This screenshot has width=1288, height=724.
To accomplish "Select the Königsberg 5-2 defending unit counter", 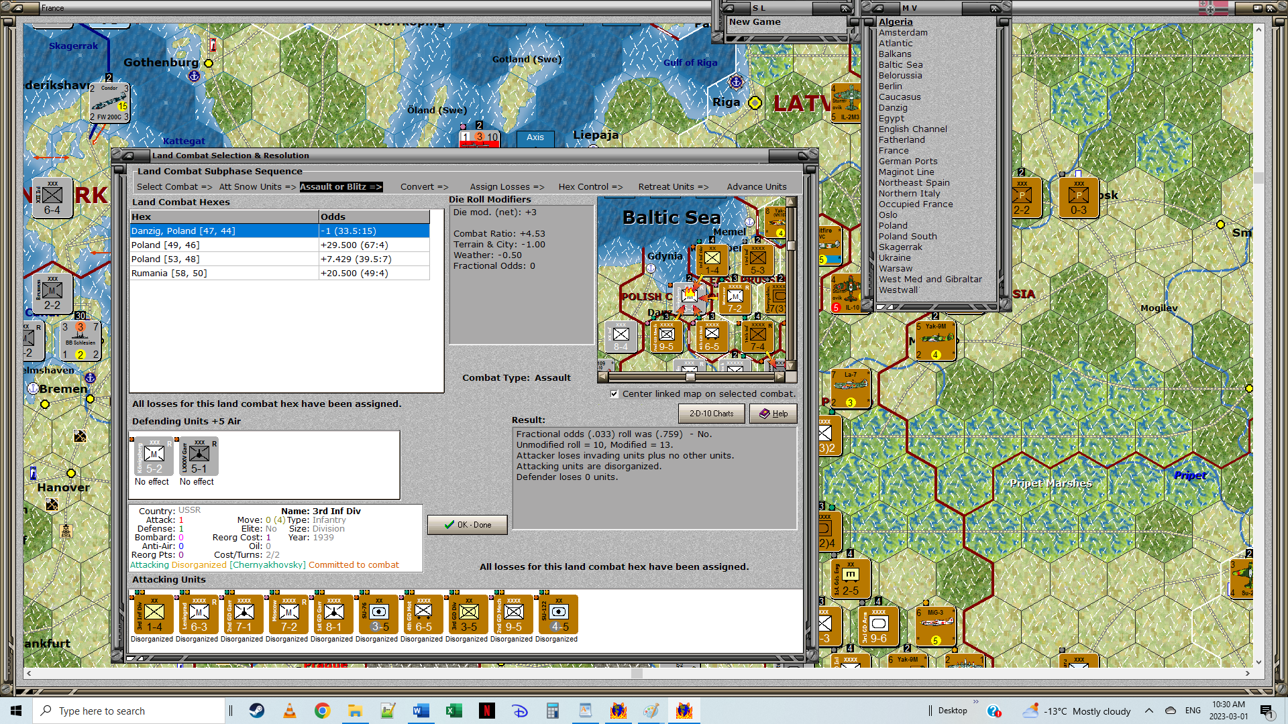I will point(154,457).
